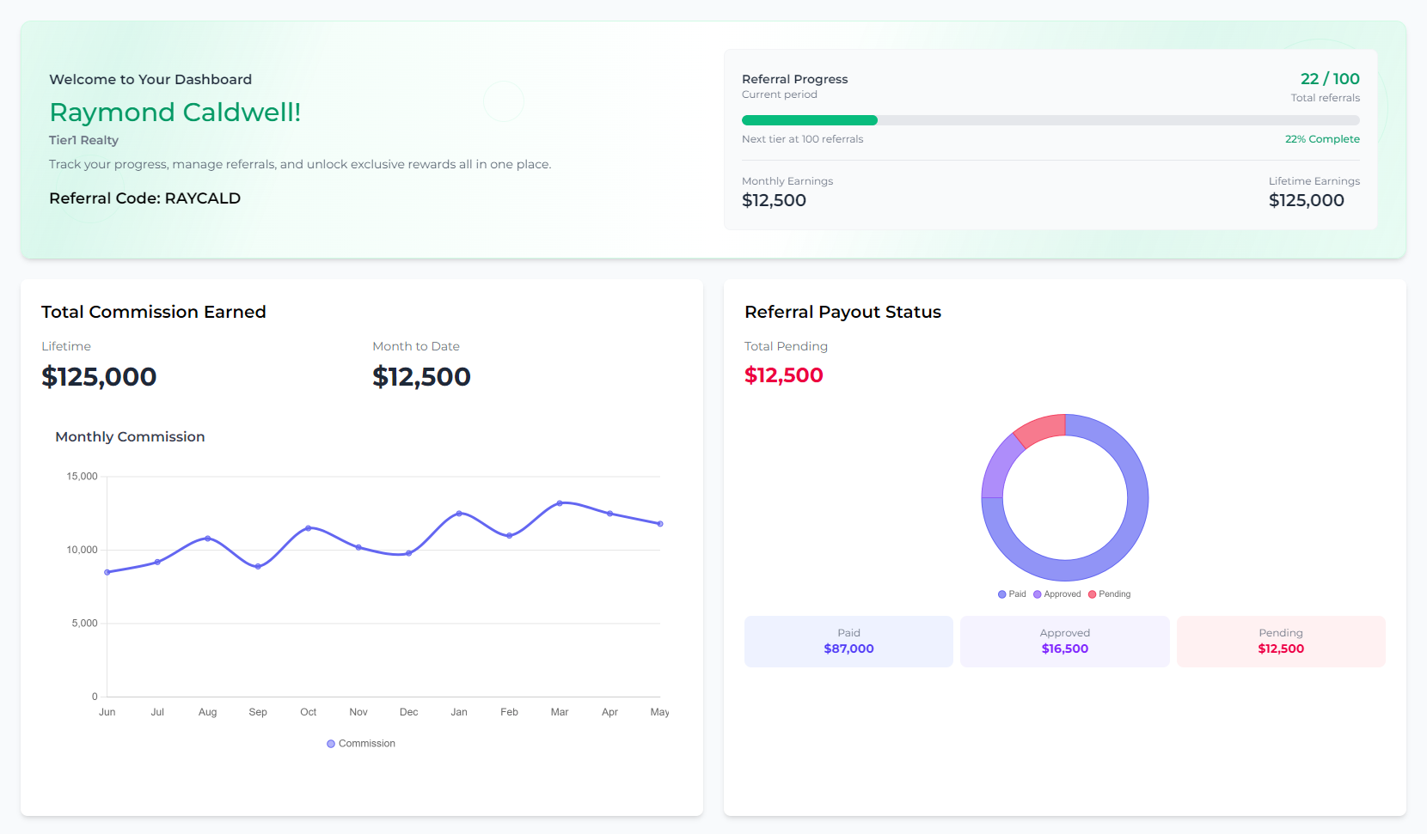Click the Dec x-axis label
This screenshot has height=834, width=1427.
(x=409, y=712)
